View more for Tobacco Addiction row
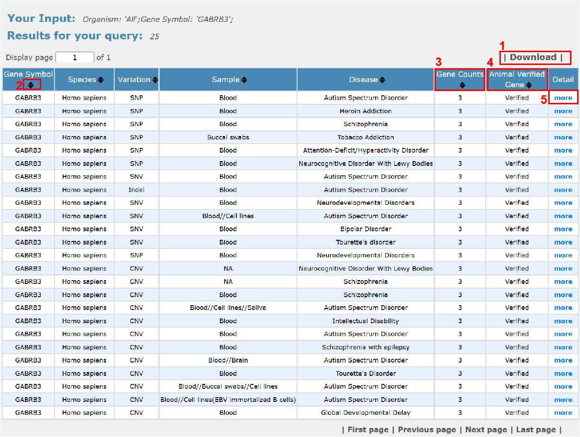The image size is (580, 437). pos(563,137)
